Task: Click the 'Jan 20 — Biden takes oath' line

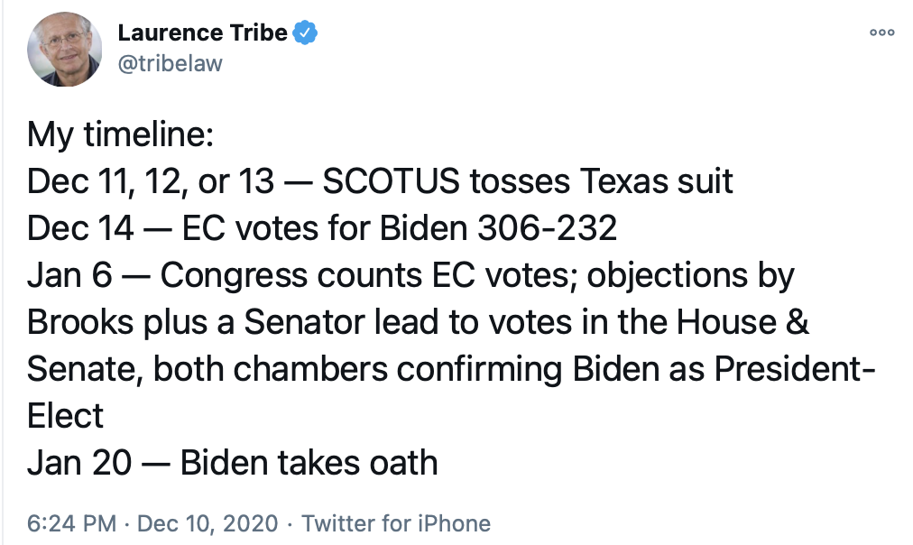Action: point(233,463)
